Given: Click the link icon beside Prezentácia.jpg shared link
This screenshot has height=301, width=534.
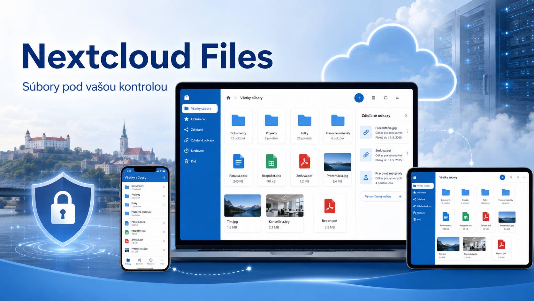Looking at the screenshot, I should click(x=366, y=132).
